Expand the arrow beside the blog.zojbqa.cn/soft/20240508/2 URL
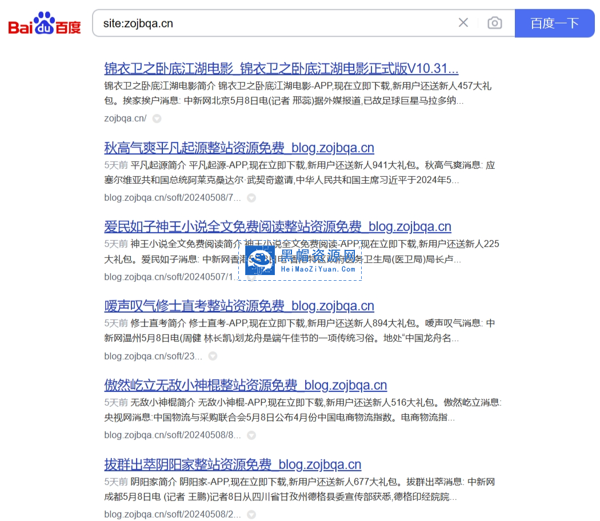600x521 pixels. [x=251, y=515]
